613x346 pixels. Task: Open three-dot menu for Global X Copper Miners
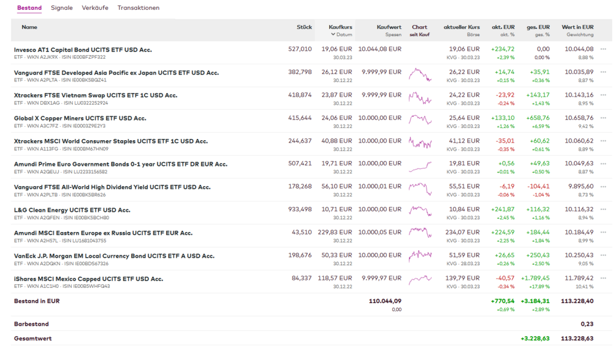(x=603, y=118)
